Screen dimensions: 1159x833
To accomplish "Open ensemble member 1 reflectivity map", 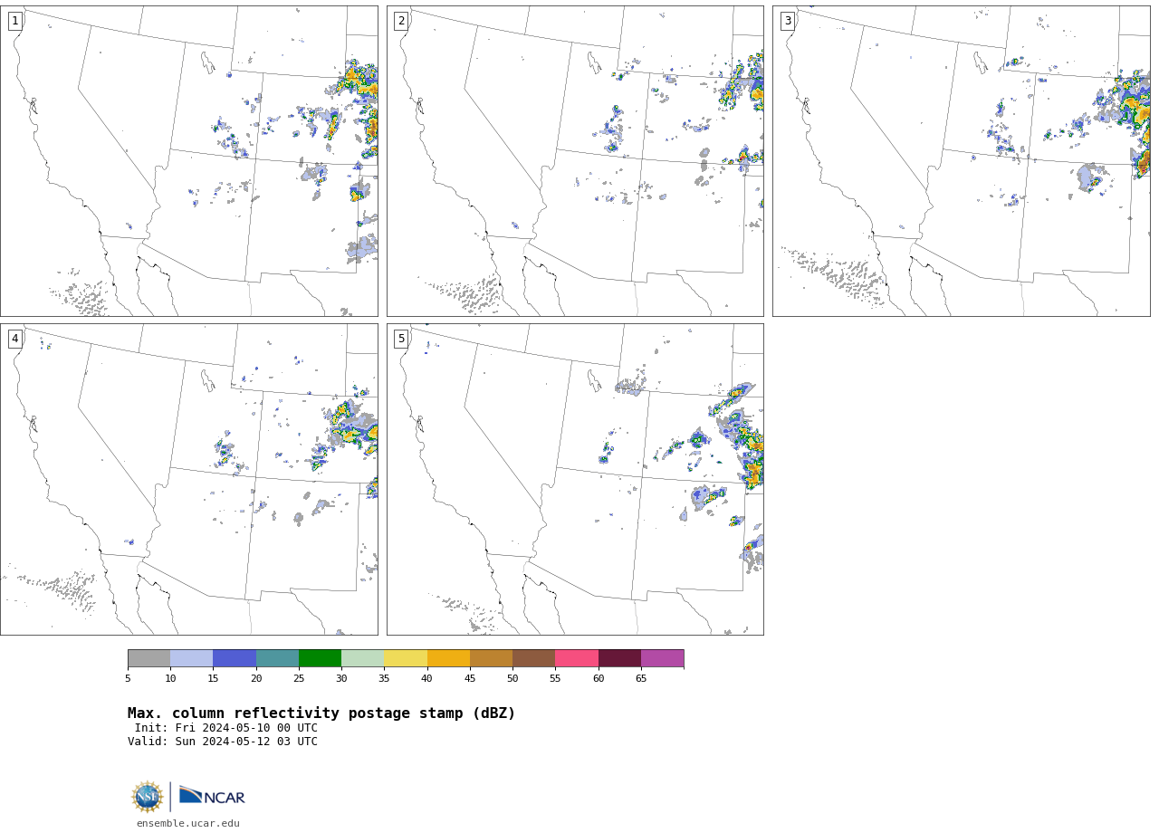I will [189, 161].
